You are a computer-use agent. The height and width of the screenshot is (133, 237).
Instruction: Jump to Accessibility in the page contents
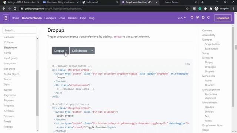pyautogui.click(x=209, y=35)
